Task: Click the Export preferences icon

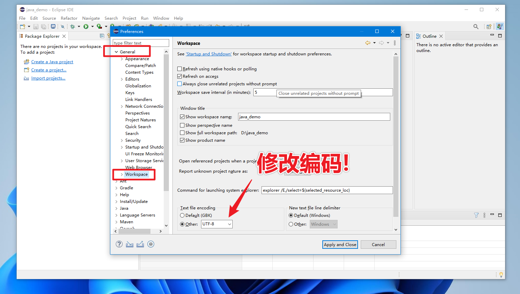Action: (140, 244)
